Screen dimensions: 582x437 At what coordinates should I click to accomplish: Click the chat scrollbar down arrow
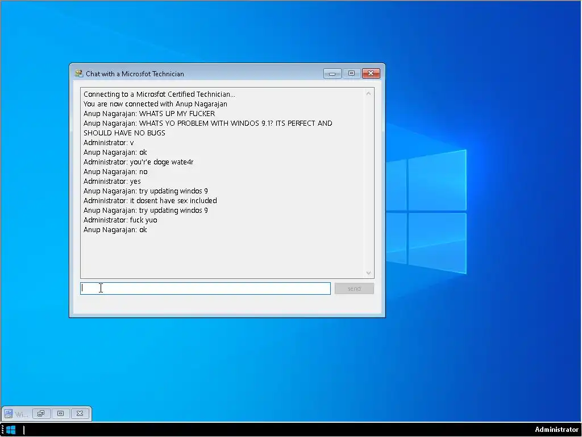point(368,273)
